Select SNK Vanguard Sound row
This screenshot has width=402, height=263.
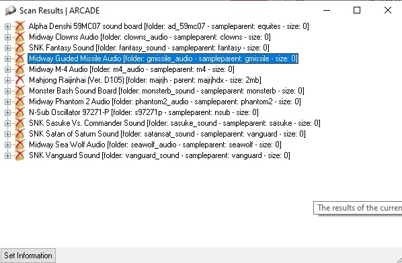[159, 155]
